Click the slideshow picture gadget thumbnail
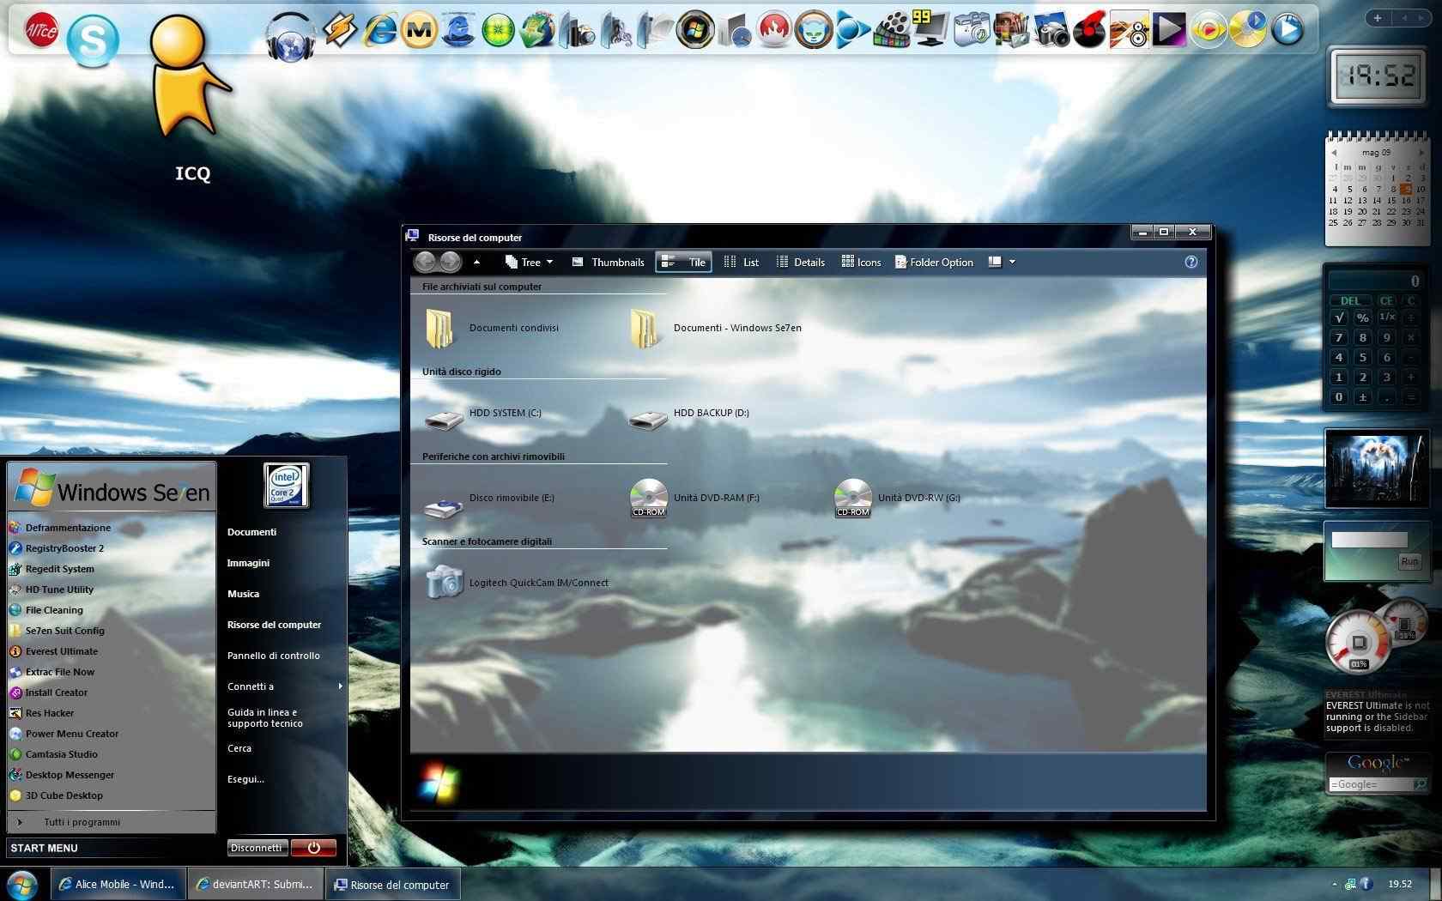Screen dimensions: 1442x901 click(1377, 469)
